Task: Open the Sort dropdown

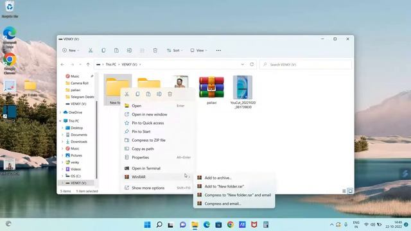Action: point(175,50)
